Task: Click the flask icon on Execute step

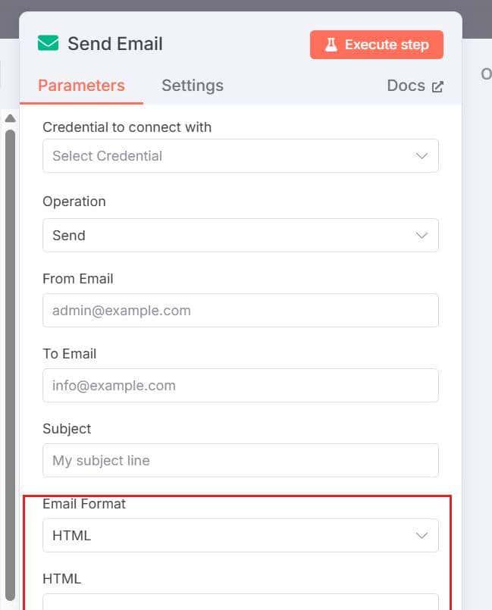Action: click(331, 45)
